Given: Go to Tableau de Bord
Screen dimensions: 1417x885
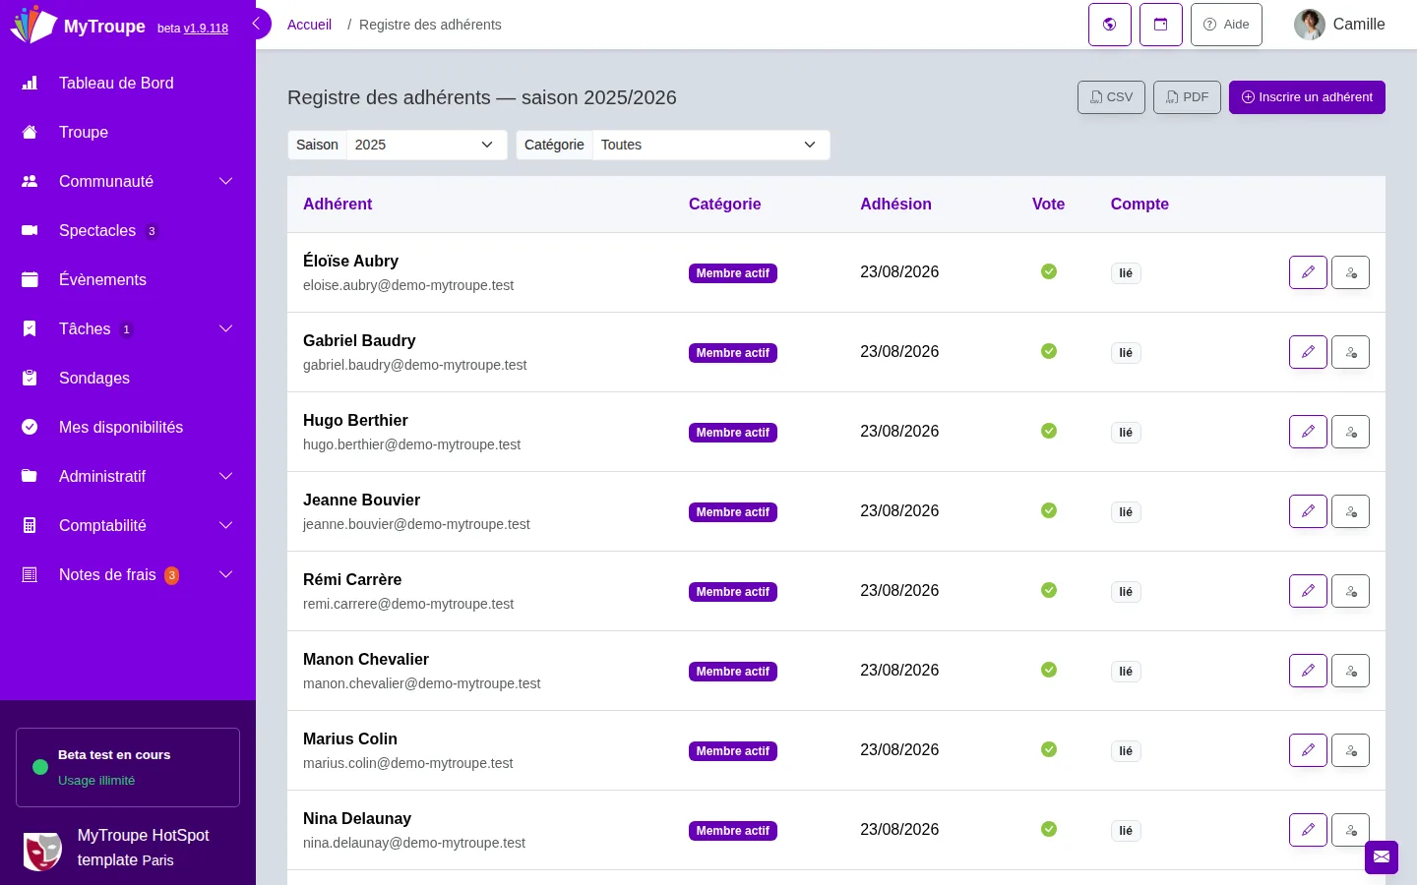Looking at the screenshot, I should pos(128,83).
